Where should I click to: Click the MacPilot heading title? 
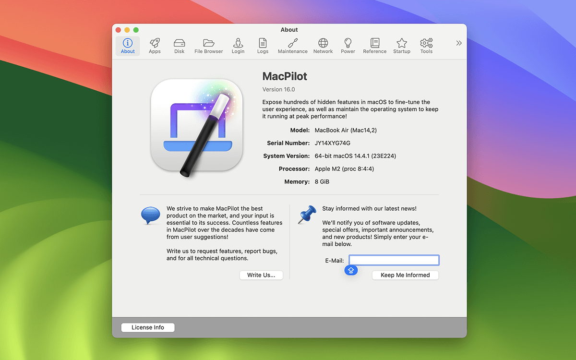click(x=285, y=76)
